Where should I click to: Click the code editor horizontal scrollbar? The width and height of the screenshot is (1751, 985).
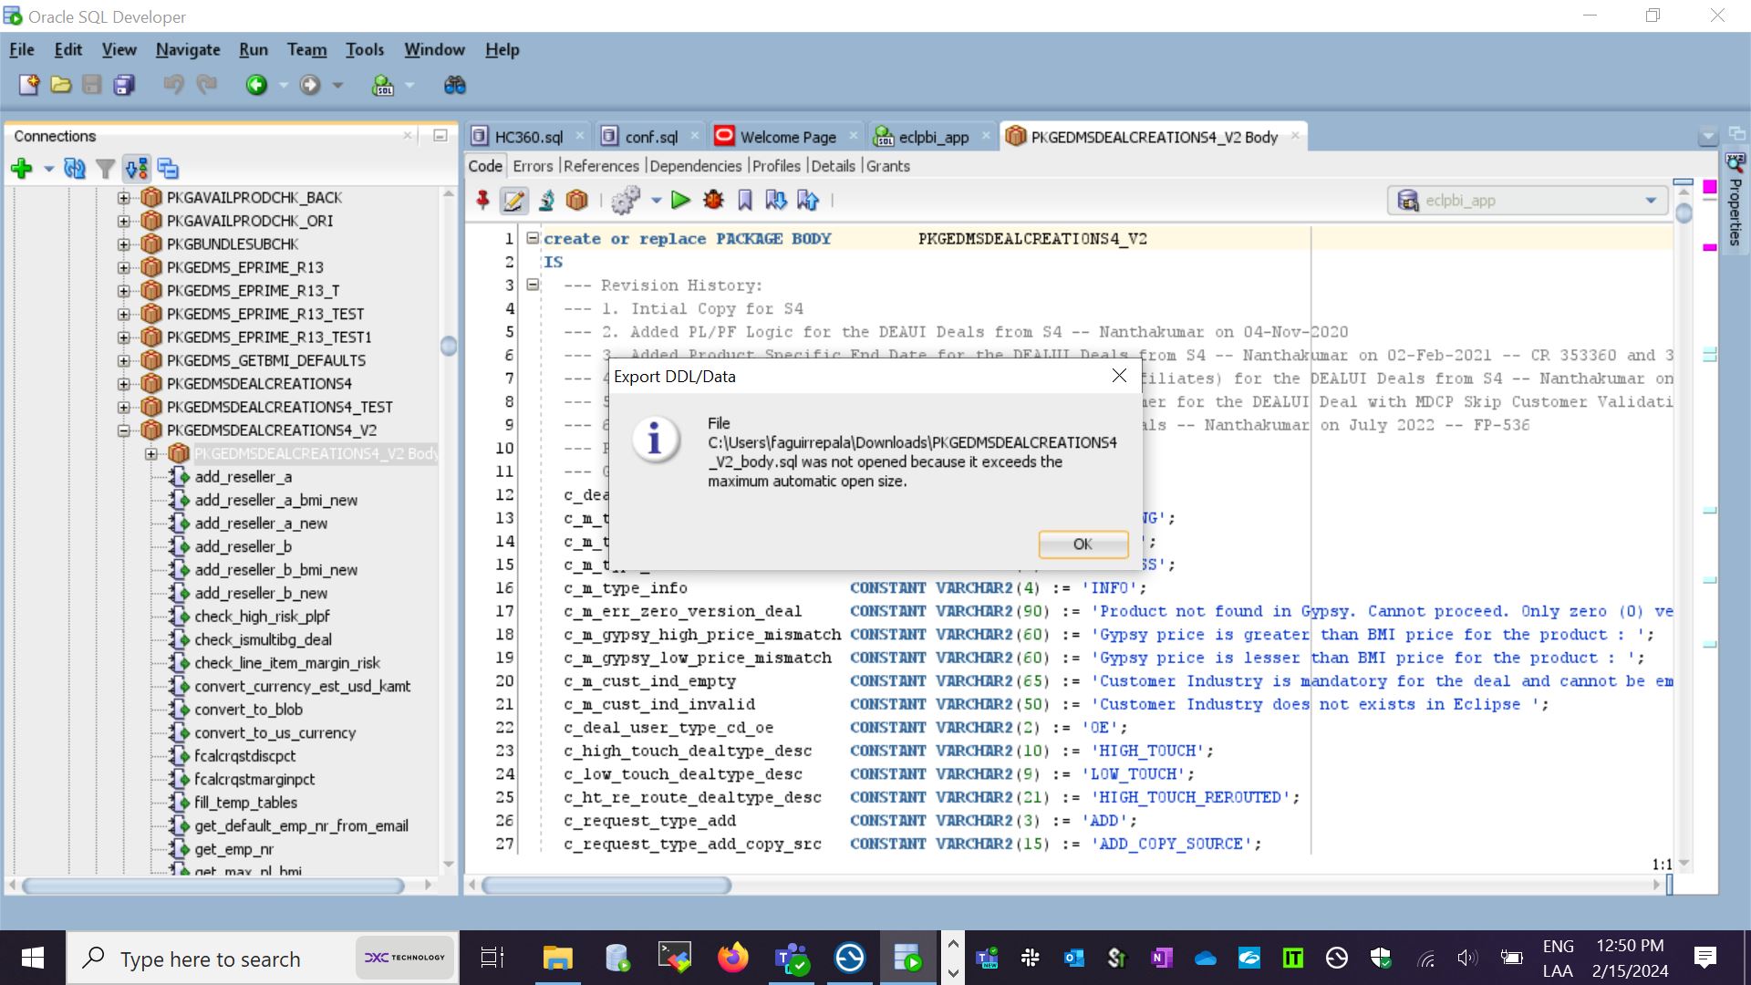(x=606, y=885)
